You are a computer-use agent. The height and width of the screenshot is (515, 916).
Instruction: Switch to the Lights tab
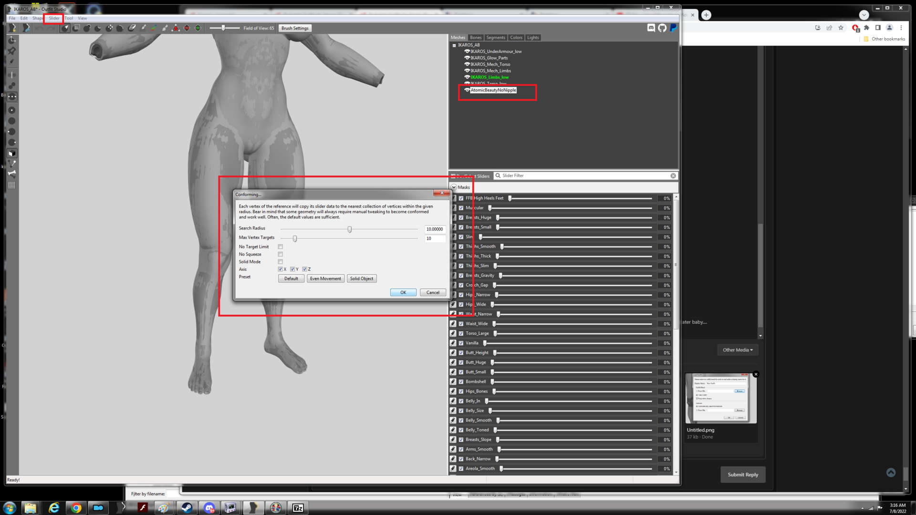(x=533, y=37)
